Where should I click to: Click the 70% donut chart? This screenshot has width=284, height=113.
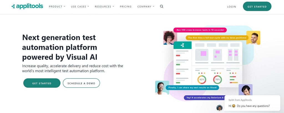tap(217, 79)
